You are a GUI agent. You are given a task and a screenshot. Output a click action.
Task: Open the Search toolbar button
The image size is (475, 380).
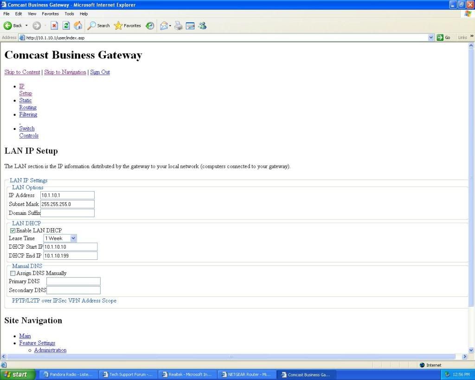(99, 26)
